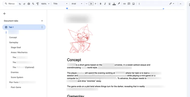Go to Areas / Mechanics outline entry
Viewport: 190px width, 97px height.
19,53
